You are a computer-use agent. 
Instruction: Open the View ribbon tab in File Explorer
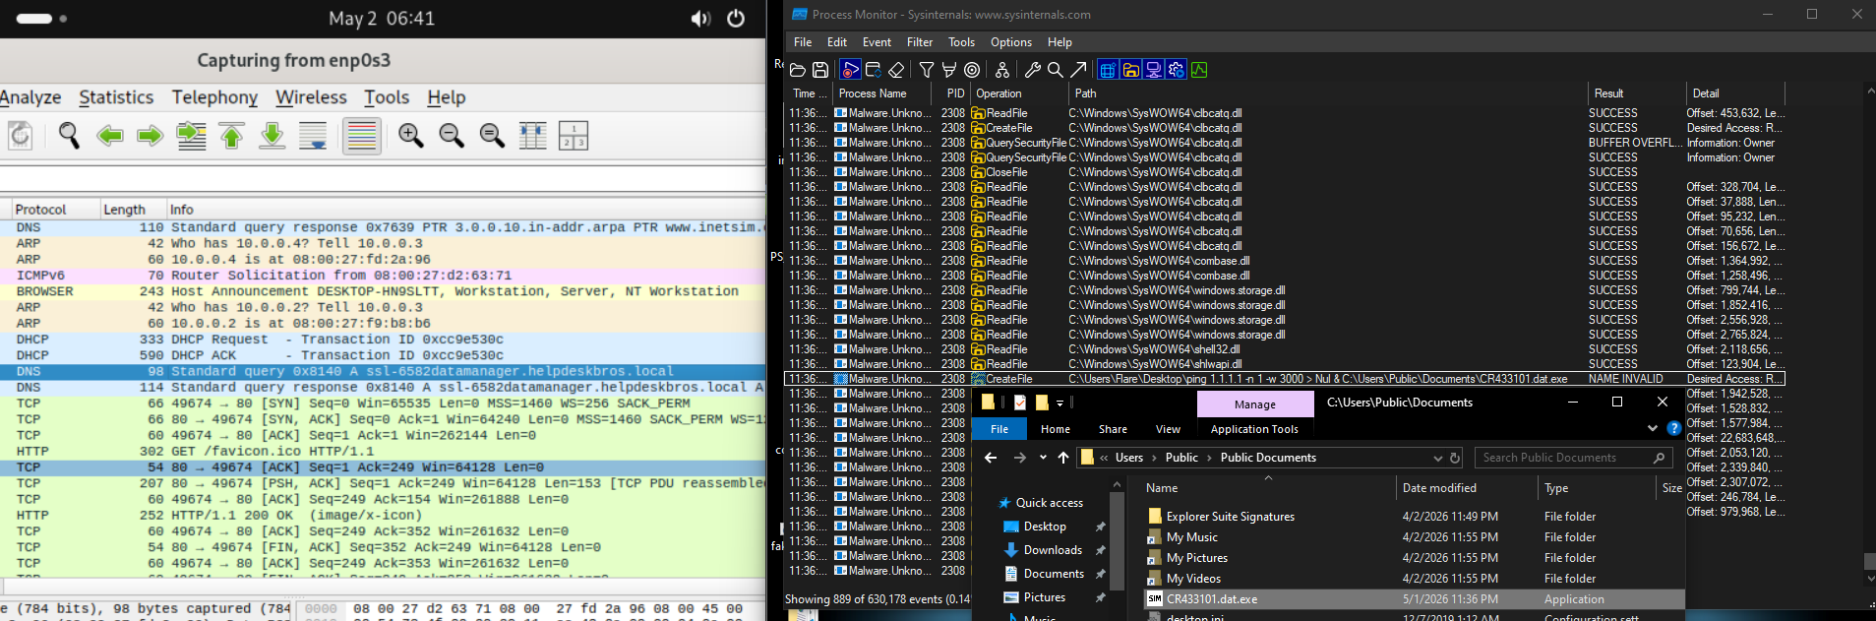(x=1168, y=429)
